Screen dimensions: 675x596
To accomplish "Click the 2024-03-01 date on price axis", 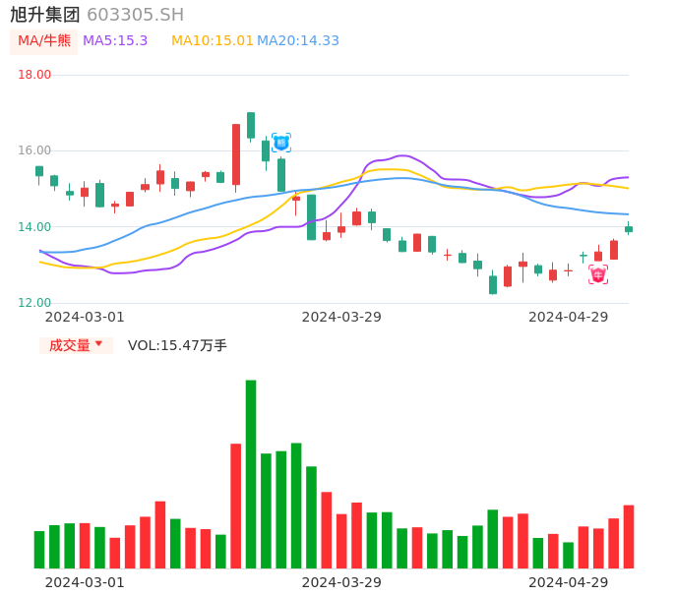I will click(x=85, y=317).
